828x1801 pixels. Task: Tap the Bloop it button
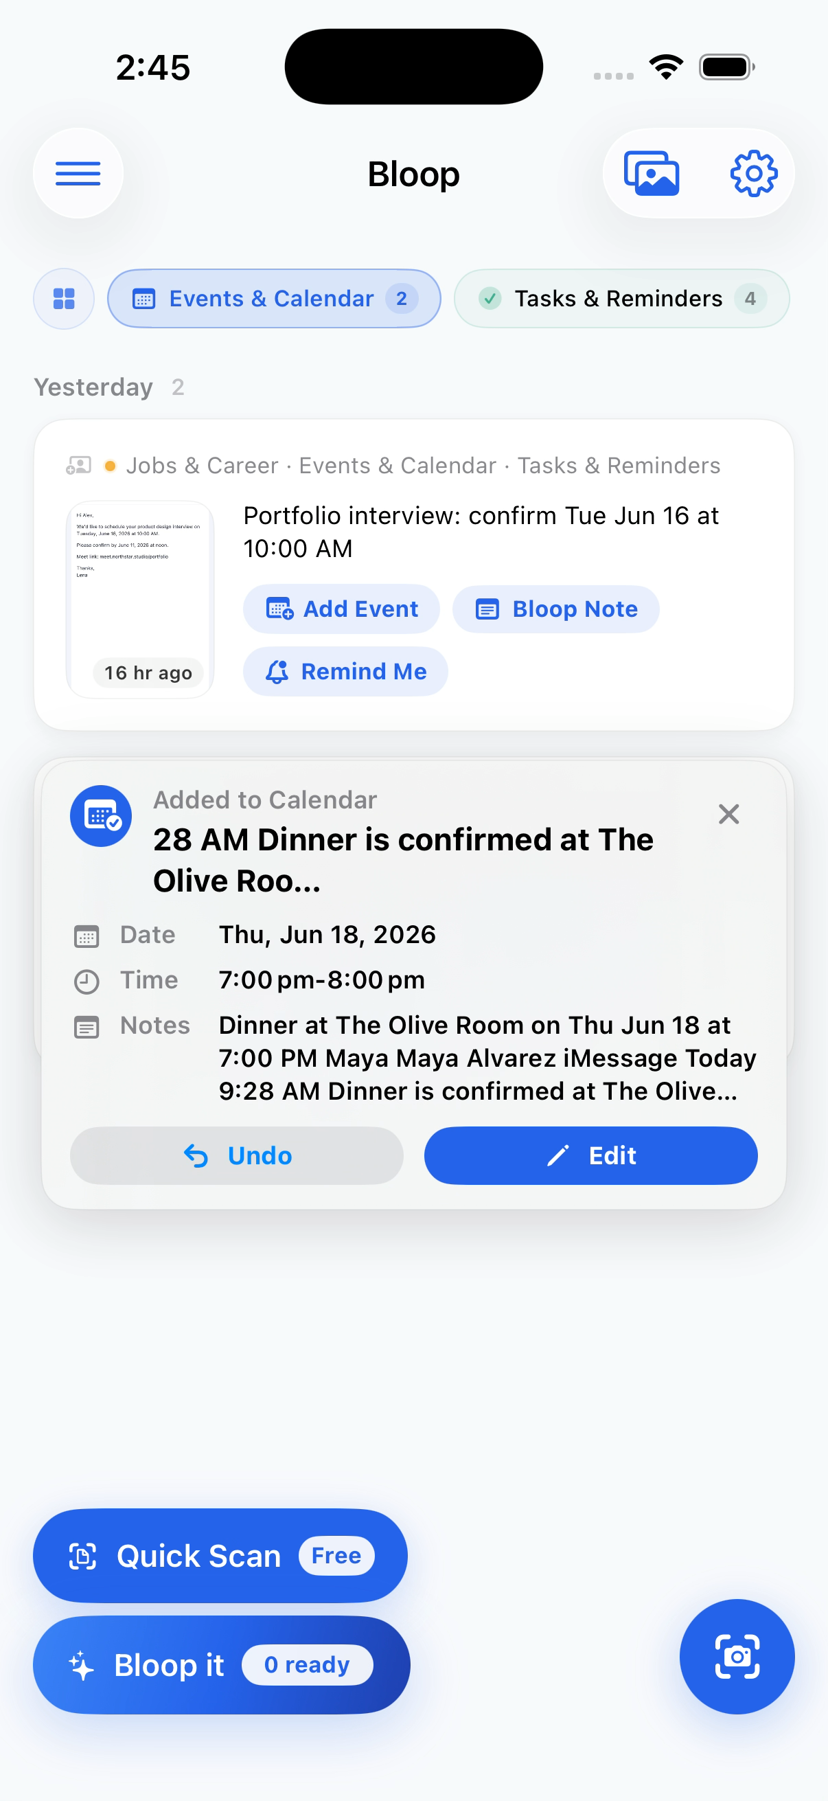click(222, 1665)
